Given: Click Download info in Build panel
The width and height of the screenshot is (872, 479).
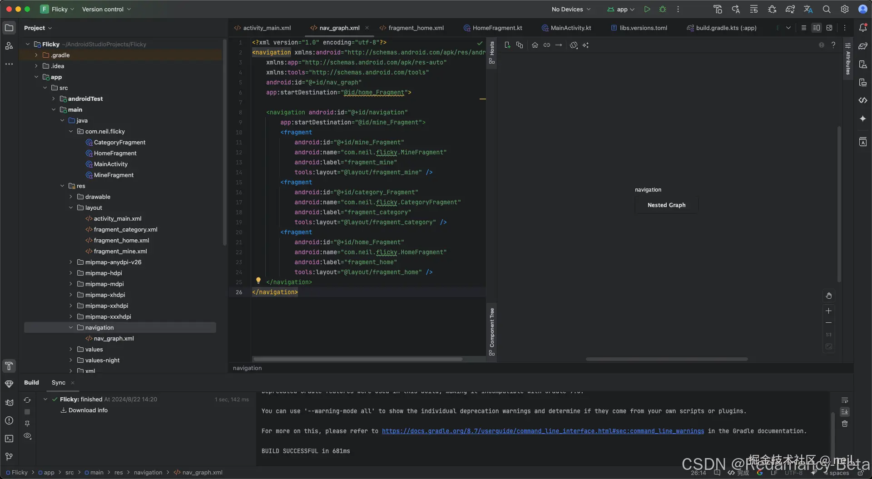Looking at the screenshot, I should (88, 410).
